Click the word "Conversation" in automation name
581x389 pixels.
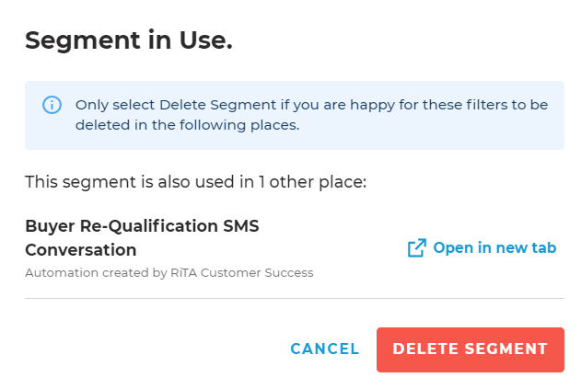81,250
